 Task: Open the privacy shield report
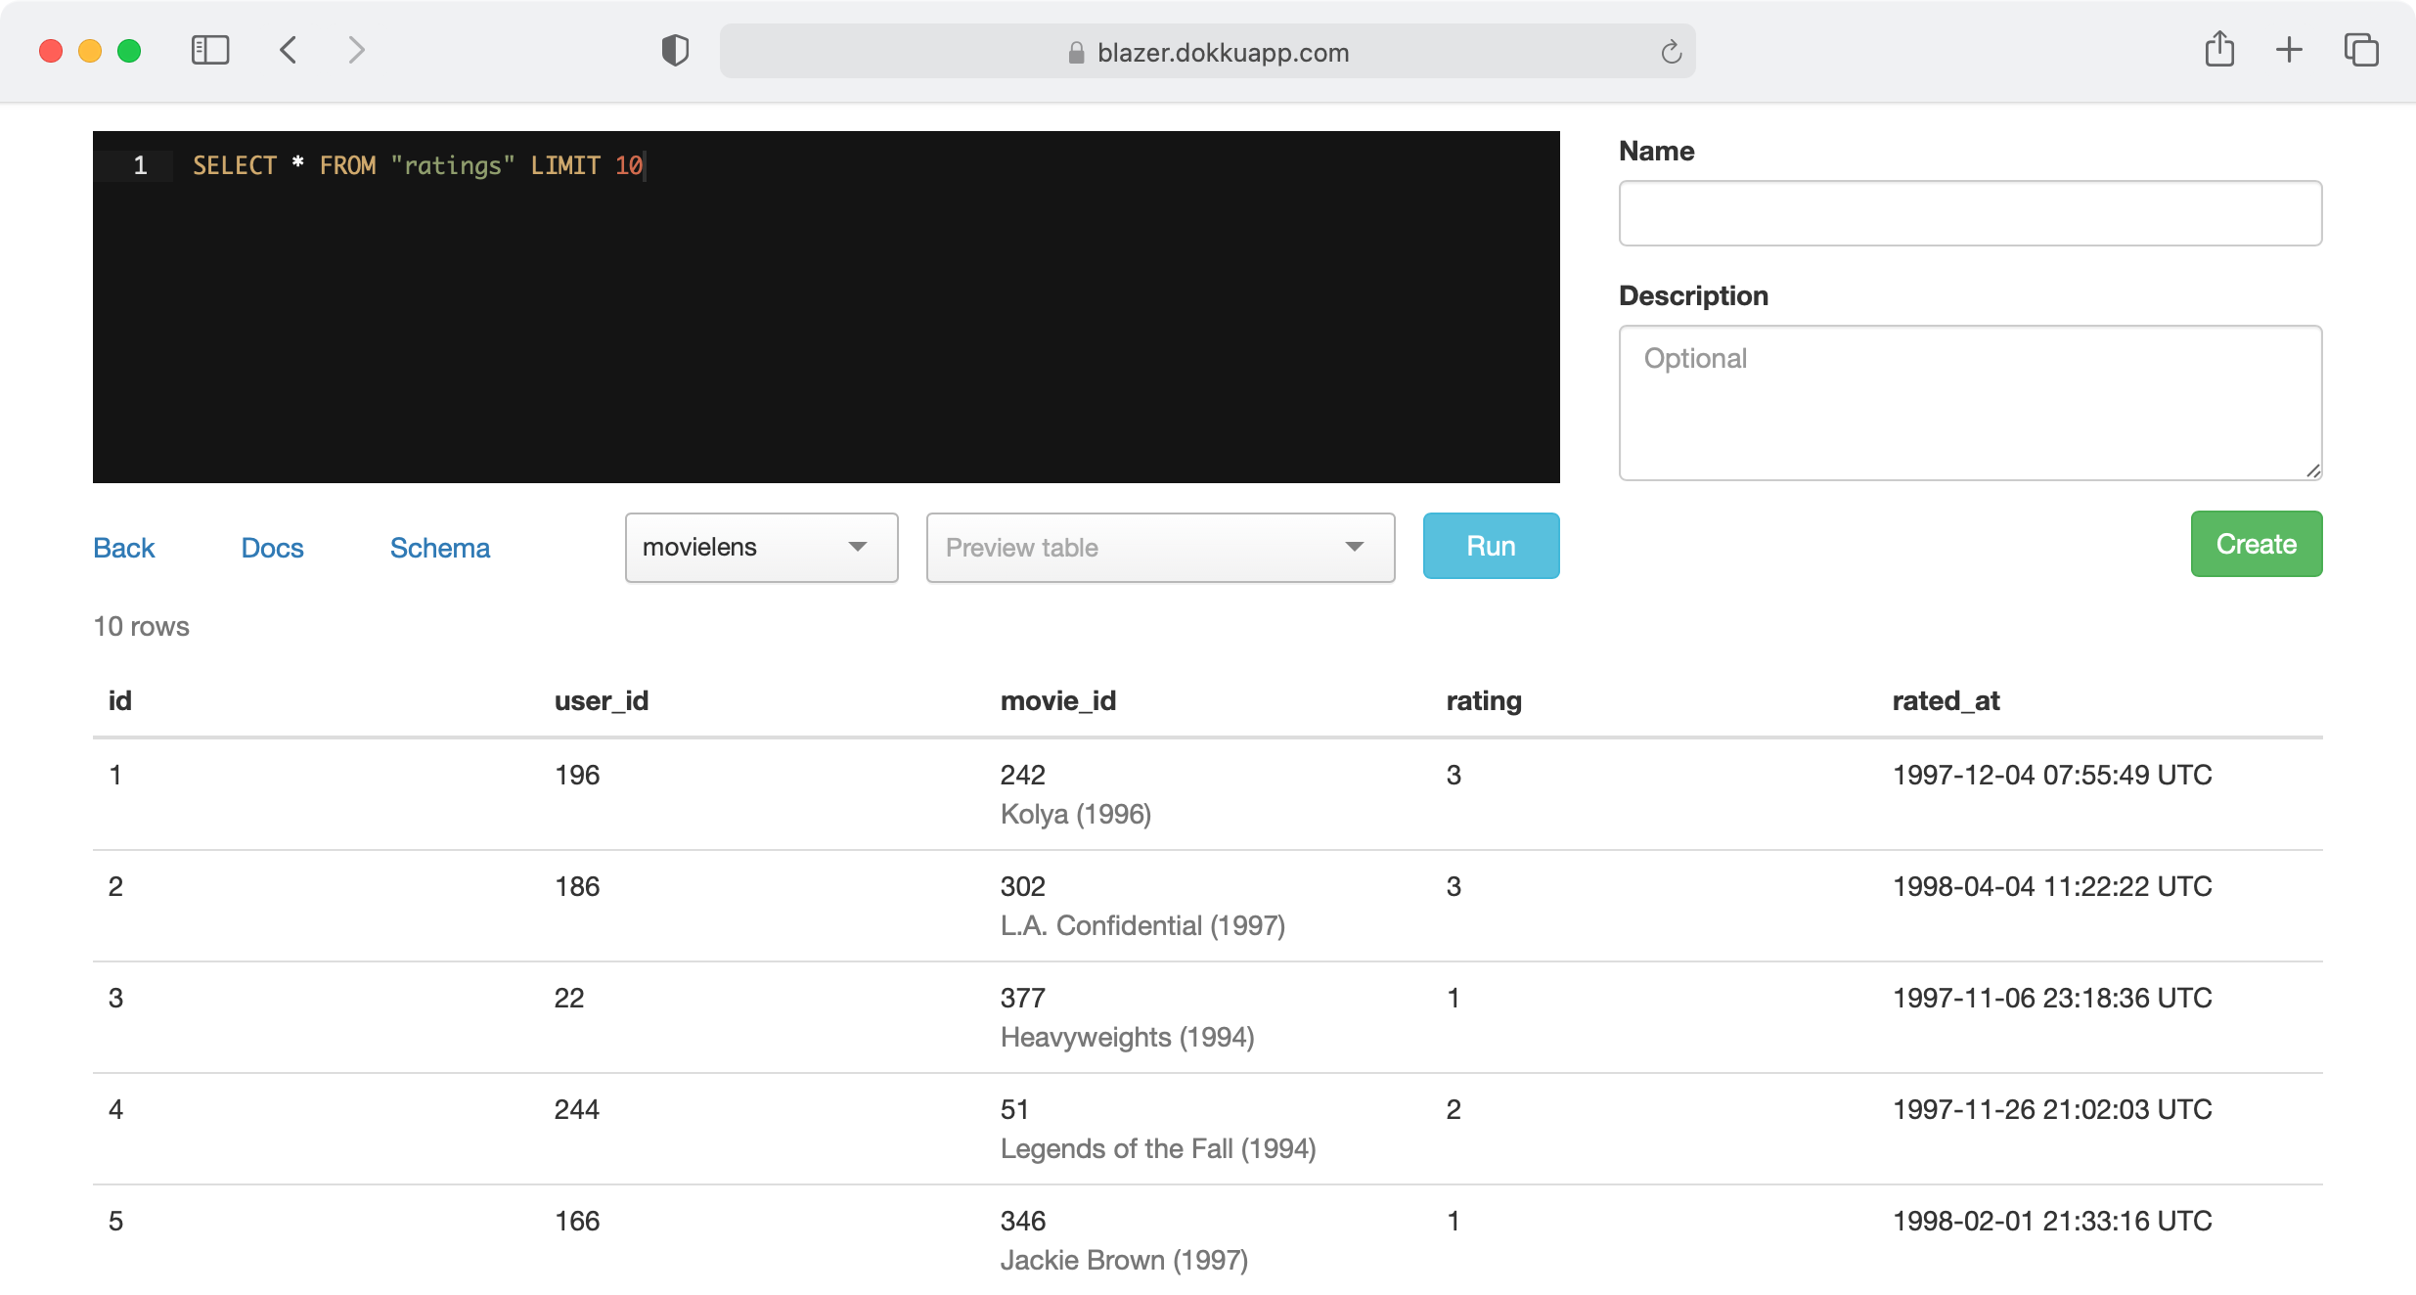point(674,50)
